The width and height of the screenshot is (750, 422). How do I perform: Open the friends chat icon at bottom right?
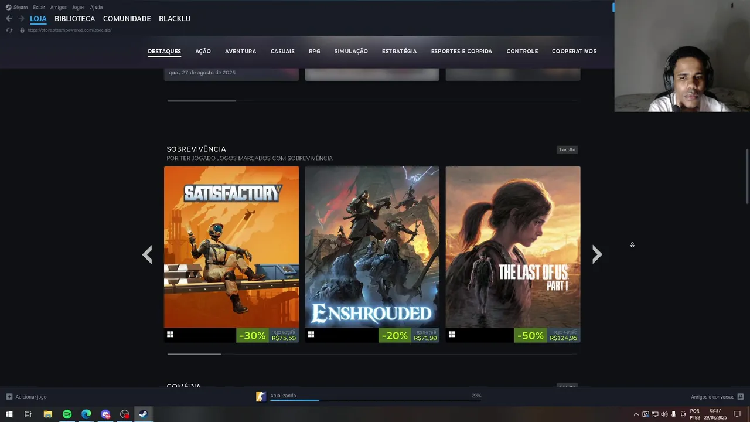[741, 397]
